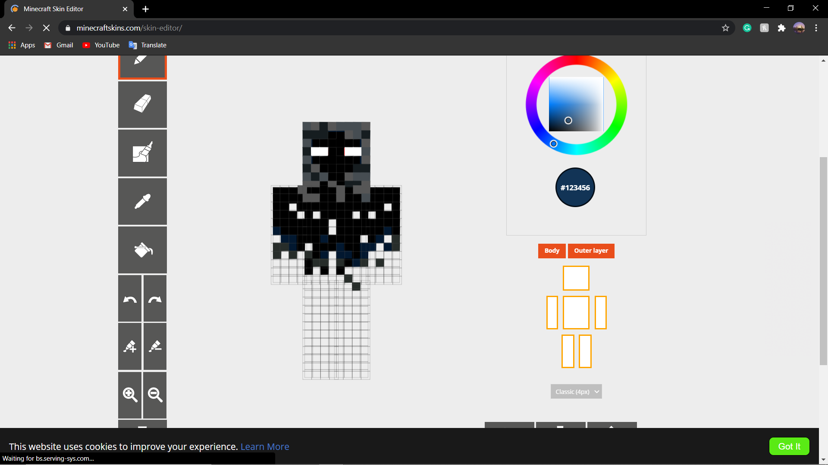Expand the Classic skin size dropdown
The image size is (828, 465).
(x=576, y=392)
